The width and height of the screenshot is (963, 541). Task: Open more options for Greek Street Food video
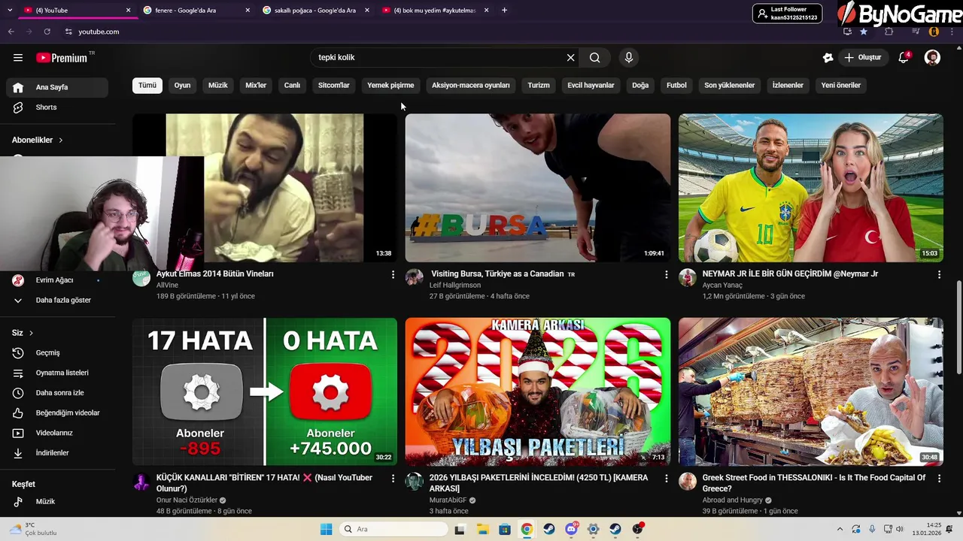[x=939, y=479]
